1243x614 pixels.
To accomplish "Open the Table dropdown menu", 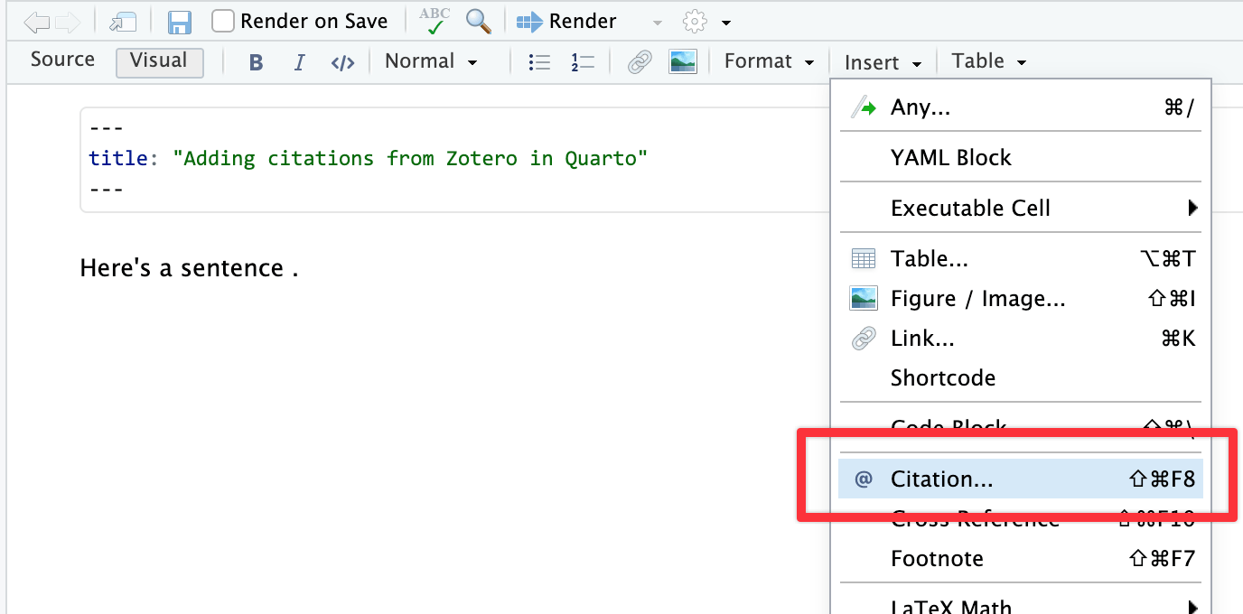I will [988, 61].
